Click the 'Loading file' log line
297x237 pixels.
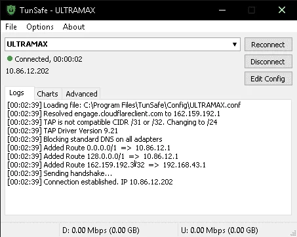pos(124,105)
